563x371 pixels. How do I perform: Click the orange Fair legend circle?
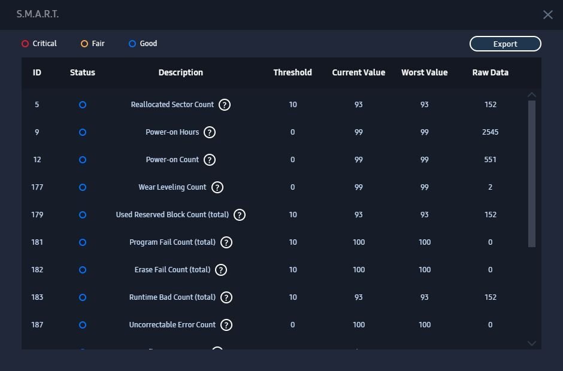[x=84, y=44]
